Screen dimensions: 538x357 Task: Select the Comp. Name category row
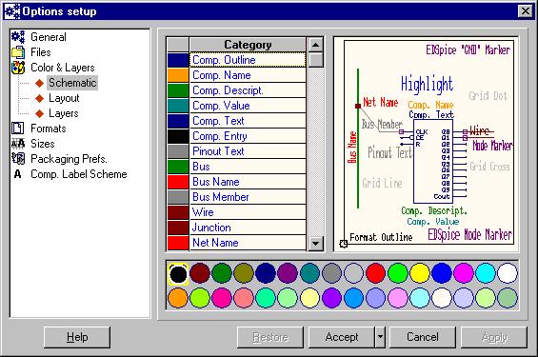[x=248, y=75]
